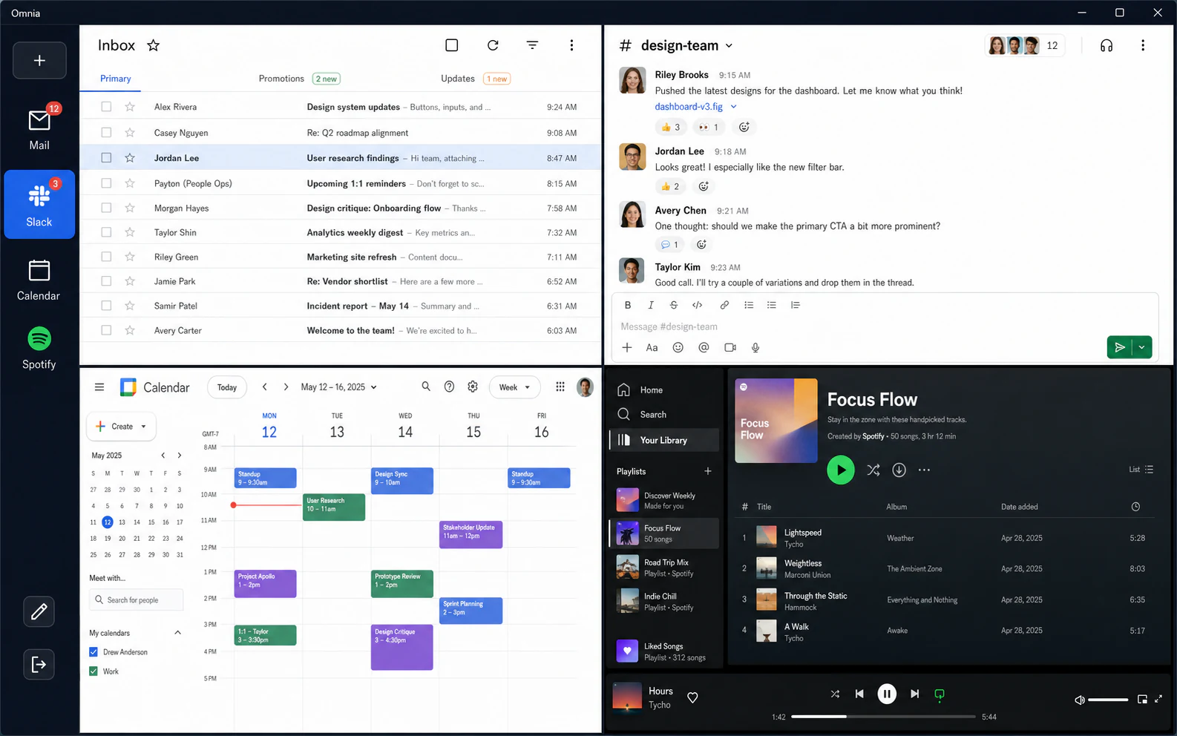The image size is (1177, 736).
Task: Collapse the My calendars section
Action: (x=177, y=633)
